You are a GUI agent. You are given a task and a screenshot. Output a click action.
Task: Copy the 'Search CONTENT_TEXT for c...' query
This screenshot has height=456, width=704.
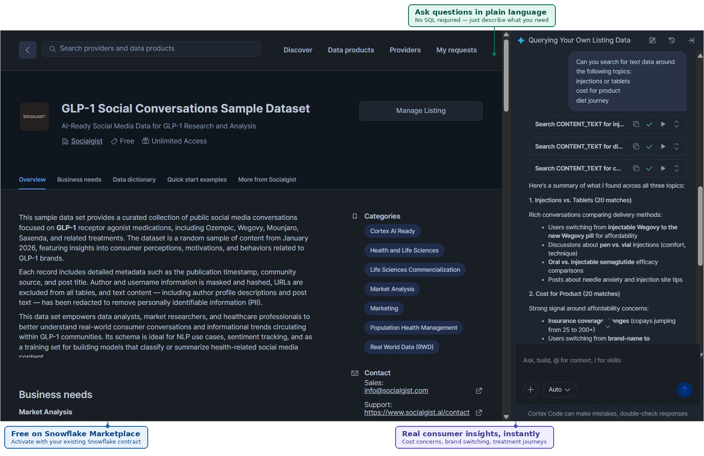tap(636, 168)
